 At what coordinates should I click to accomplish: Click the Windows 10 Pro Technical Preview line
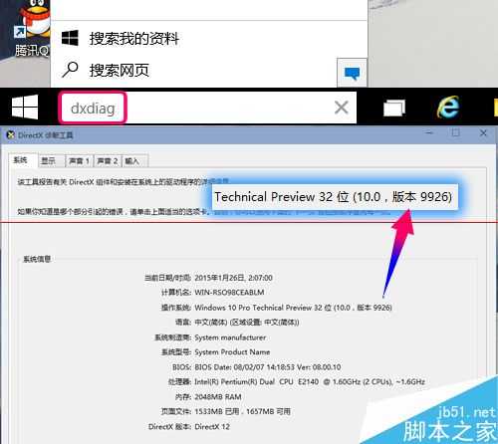pyautogui.click(x=293, y=308)
